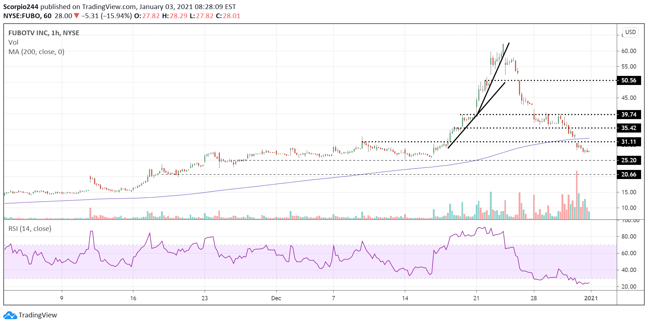This screenshot has width=648, height=325.
Task: Click the NYSE:FUBO, 60 symbol in header
Action: tap(27, 16)
